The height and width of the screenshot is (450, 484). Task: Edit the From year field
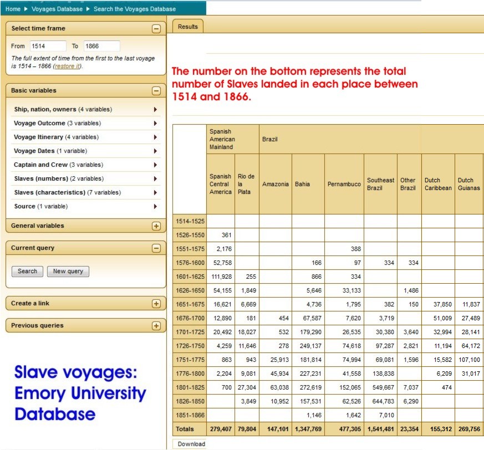tap(47, 47)
